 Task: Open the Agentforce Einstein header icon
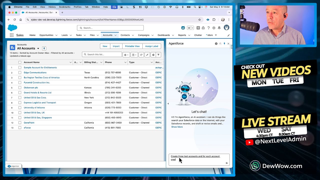183,28
